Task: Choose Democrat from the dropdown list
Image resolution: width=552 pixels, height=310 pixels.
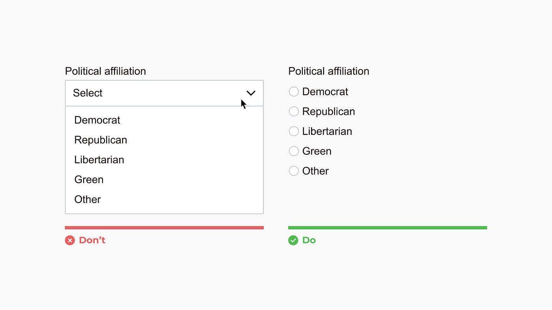Action: pos(164,120)
